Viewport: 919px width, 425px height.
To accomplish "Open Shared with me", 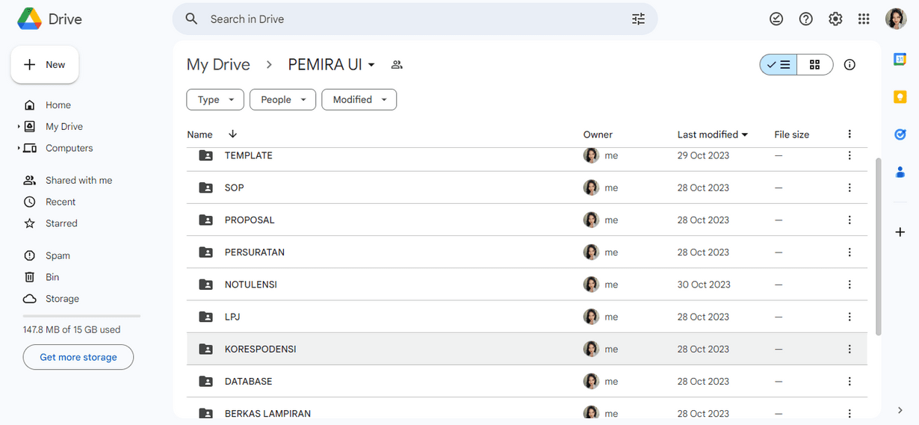I will [x=78, y=180].
